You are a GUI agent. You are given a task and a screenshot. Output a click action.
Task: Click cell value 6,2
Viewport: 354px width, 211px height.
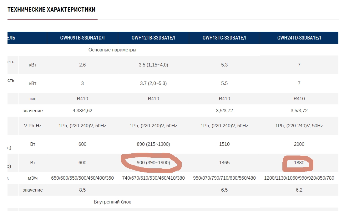point(299,190)
